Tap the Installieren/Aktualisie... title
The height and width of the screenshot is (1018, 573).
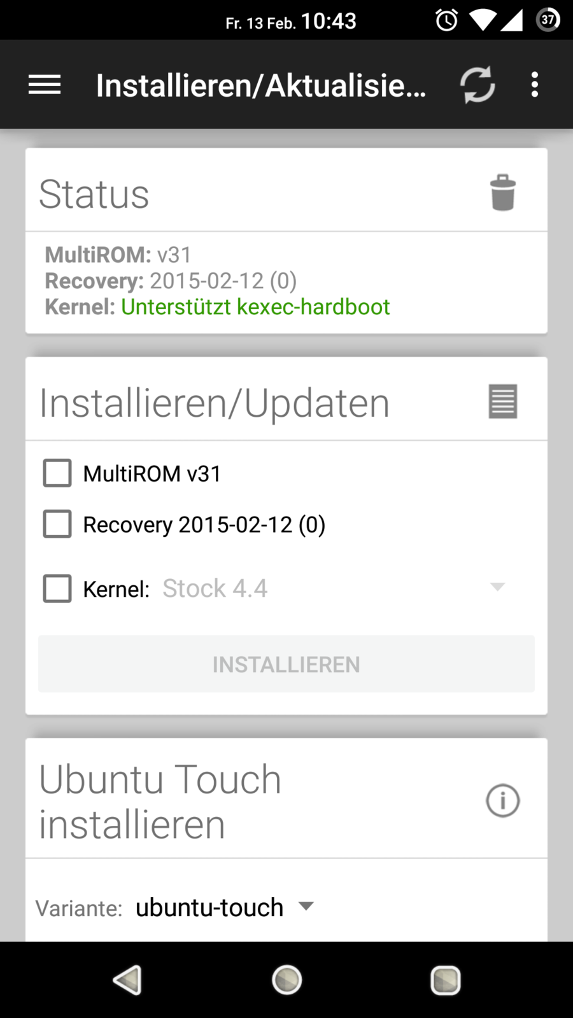(261, 85)
